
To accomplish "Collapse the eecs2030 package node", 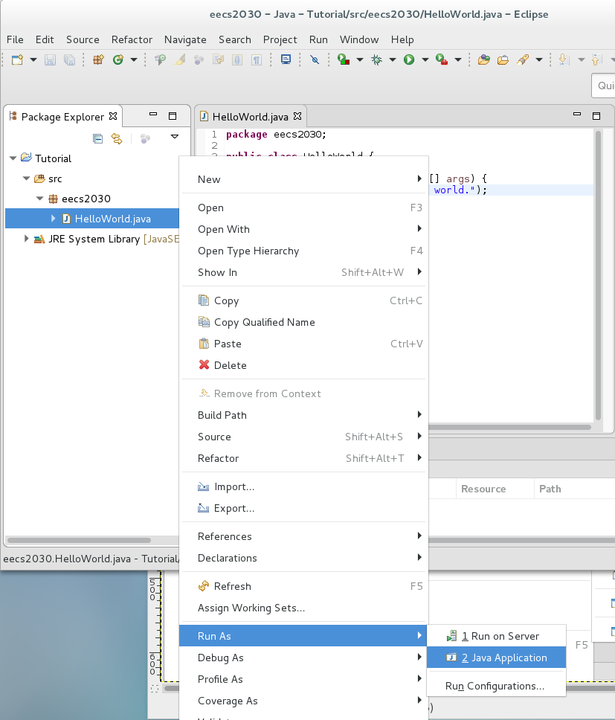I will [x=40, y=199].
